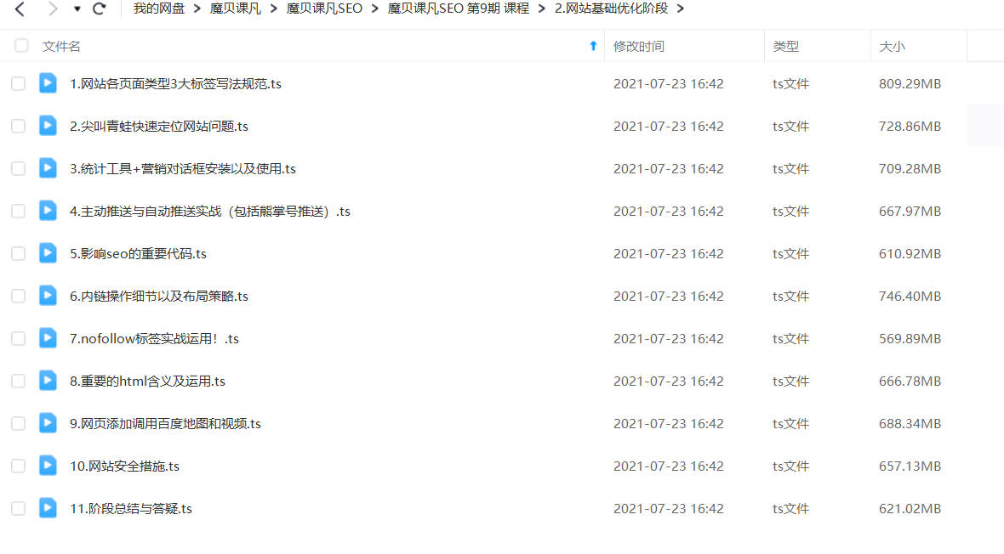Navigate to 魔贝课凡 breadcrumb

point(235,9)
